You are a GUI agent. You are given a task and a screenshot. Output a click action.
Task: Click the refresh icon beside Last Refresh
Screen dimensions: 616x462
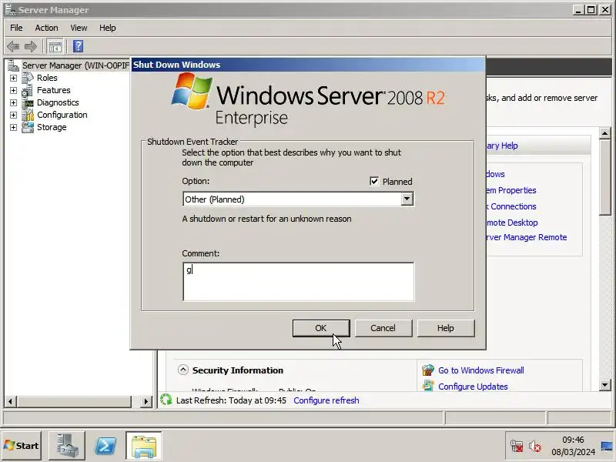(166, 400)
